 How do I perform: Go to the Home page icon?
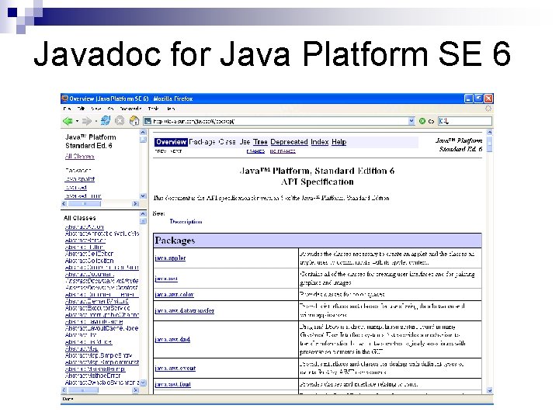click(x=134, y=121)
